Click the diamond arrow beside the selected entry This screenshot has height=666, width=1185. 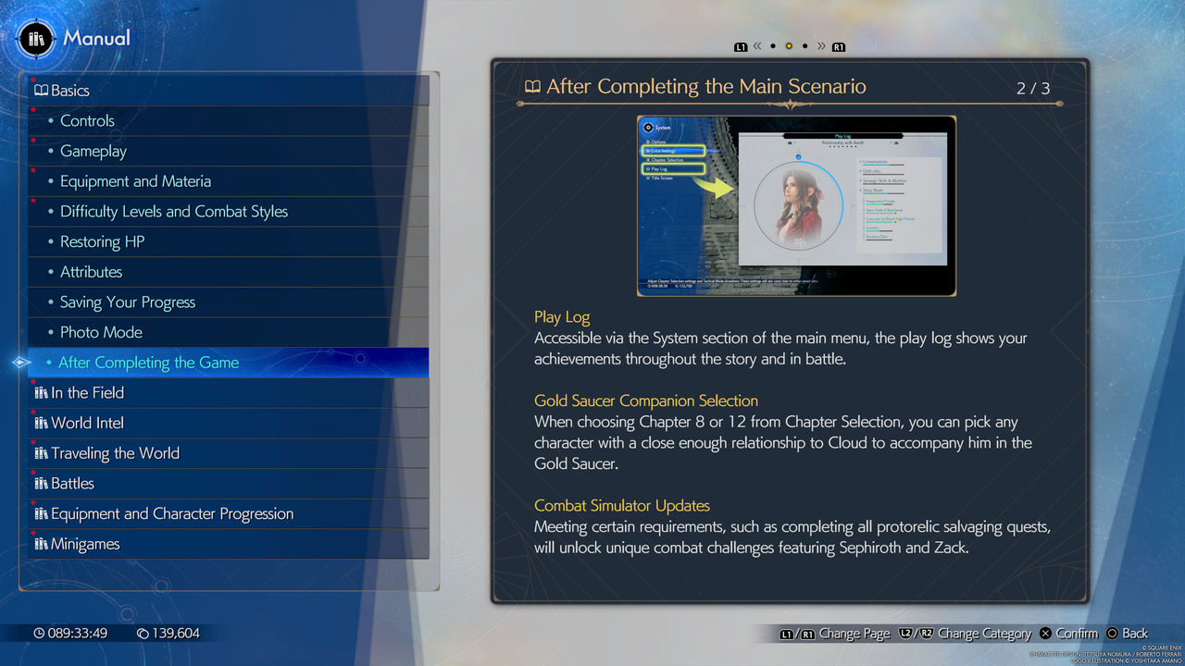pos(19,363)
